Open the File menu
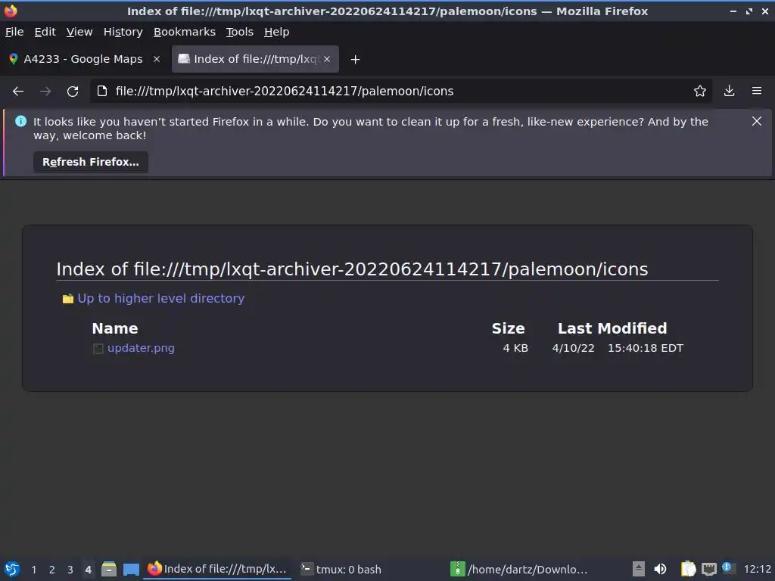The image size is (775, 581). click(14, 32)
